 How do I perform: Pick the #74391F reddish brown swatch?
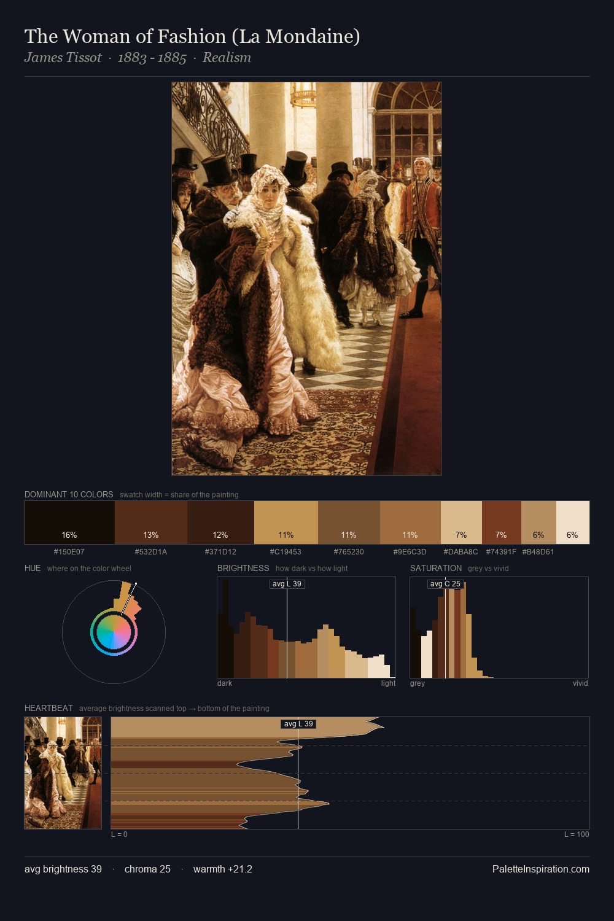point(502,523)
